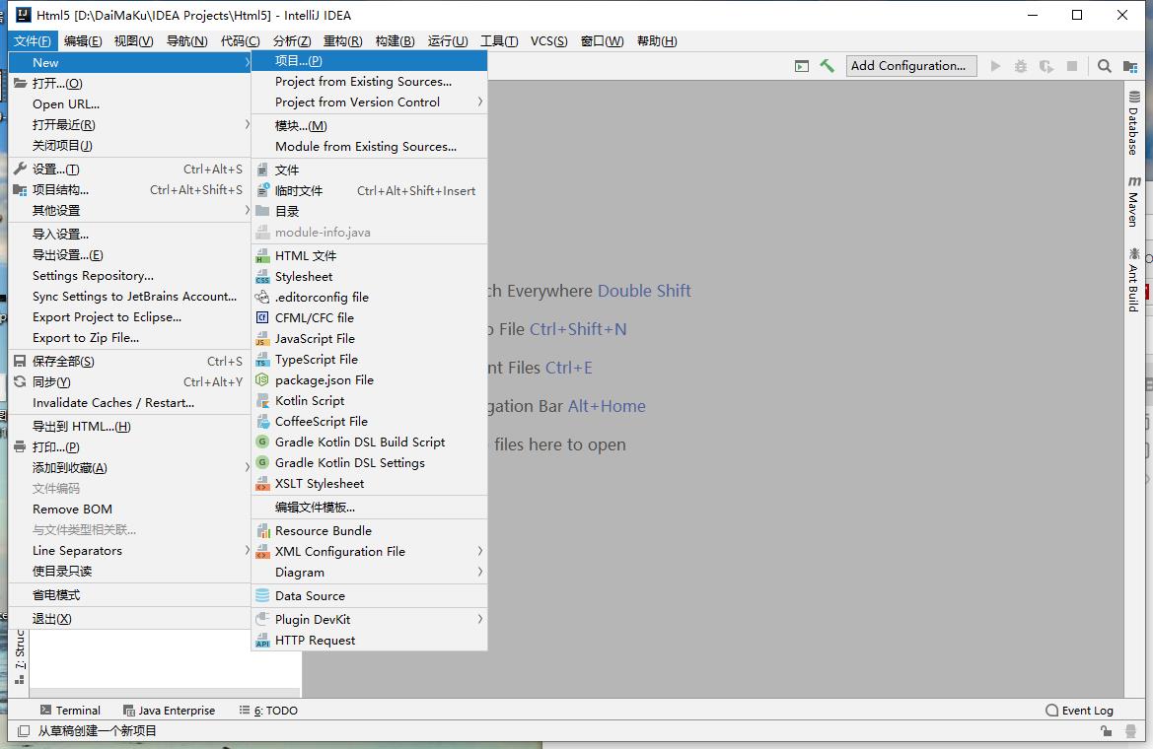
Task: Select Gradle Kotlin DSL Settings
Action: (369, 462)
